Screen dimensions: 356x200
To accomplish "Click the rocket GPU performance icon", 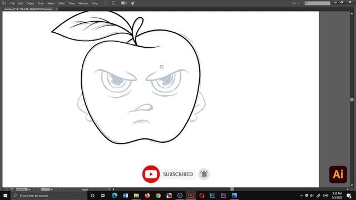I will pos(132,3).
